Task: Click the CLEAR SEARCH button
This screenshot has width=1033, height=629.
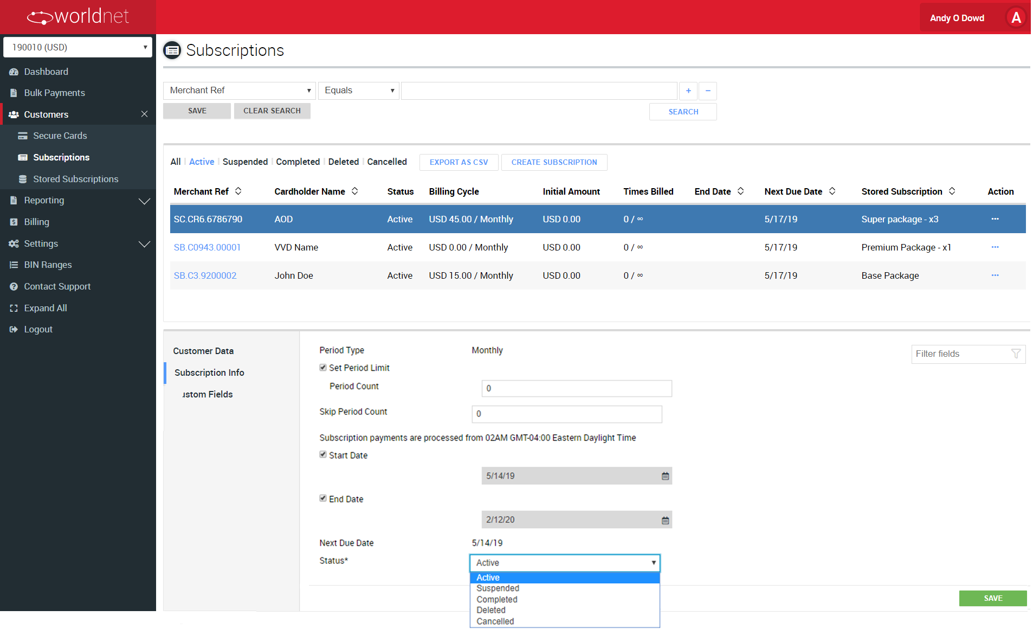Action: (272, 111)
